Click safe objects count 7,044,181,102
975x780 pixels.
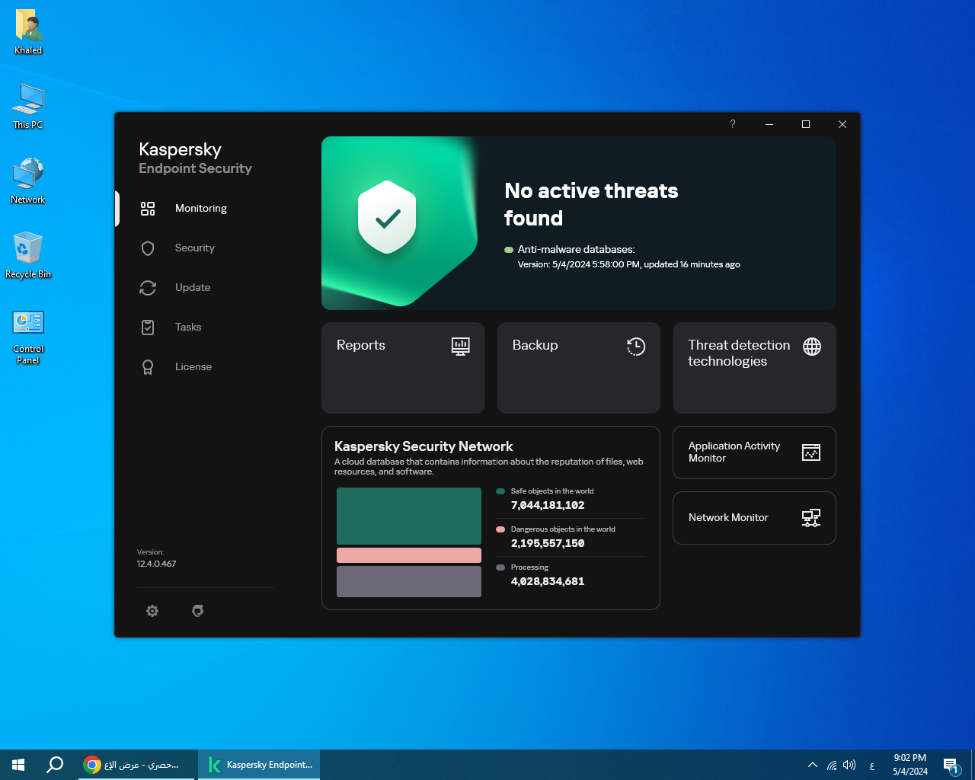pyautogui.click(x=548, y=505)
